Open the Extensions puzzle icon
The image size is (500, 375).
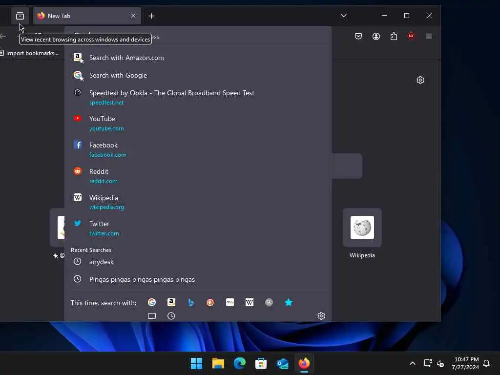point(394,36)
